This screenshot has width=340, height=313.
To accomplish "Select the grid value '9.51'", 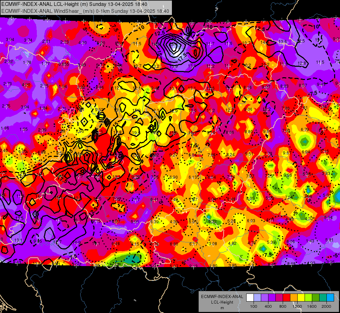I will coord(249,154).
